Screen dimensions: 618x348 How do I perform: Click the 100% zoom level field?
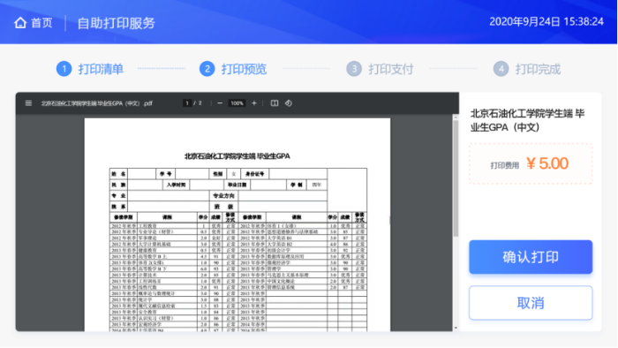[237, 103]
